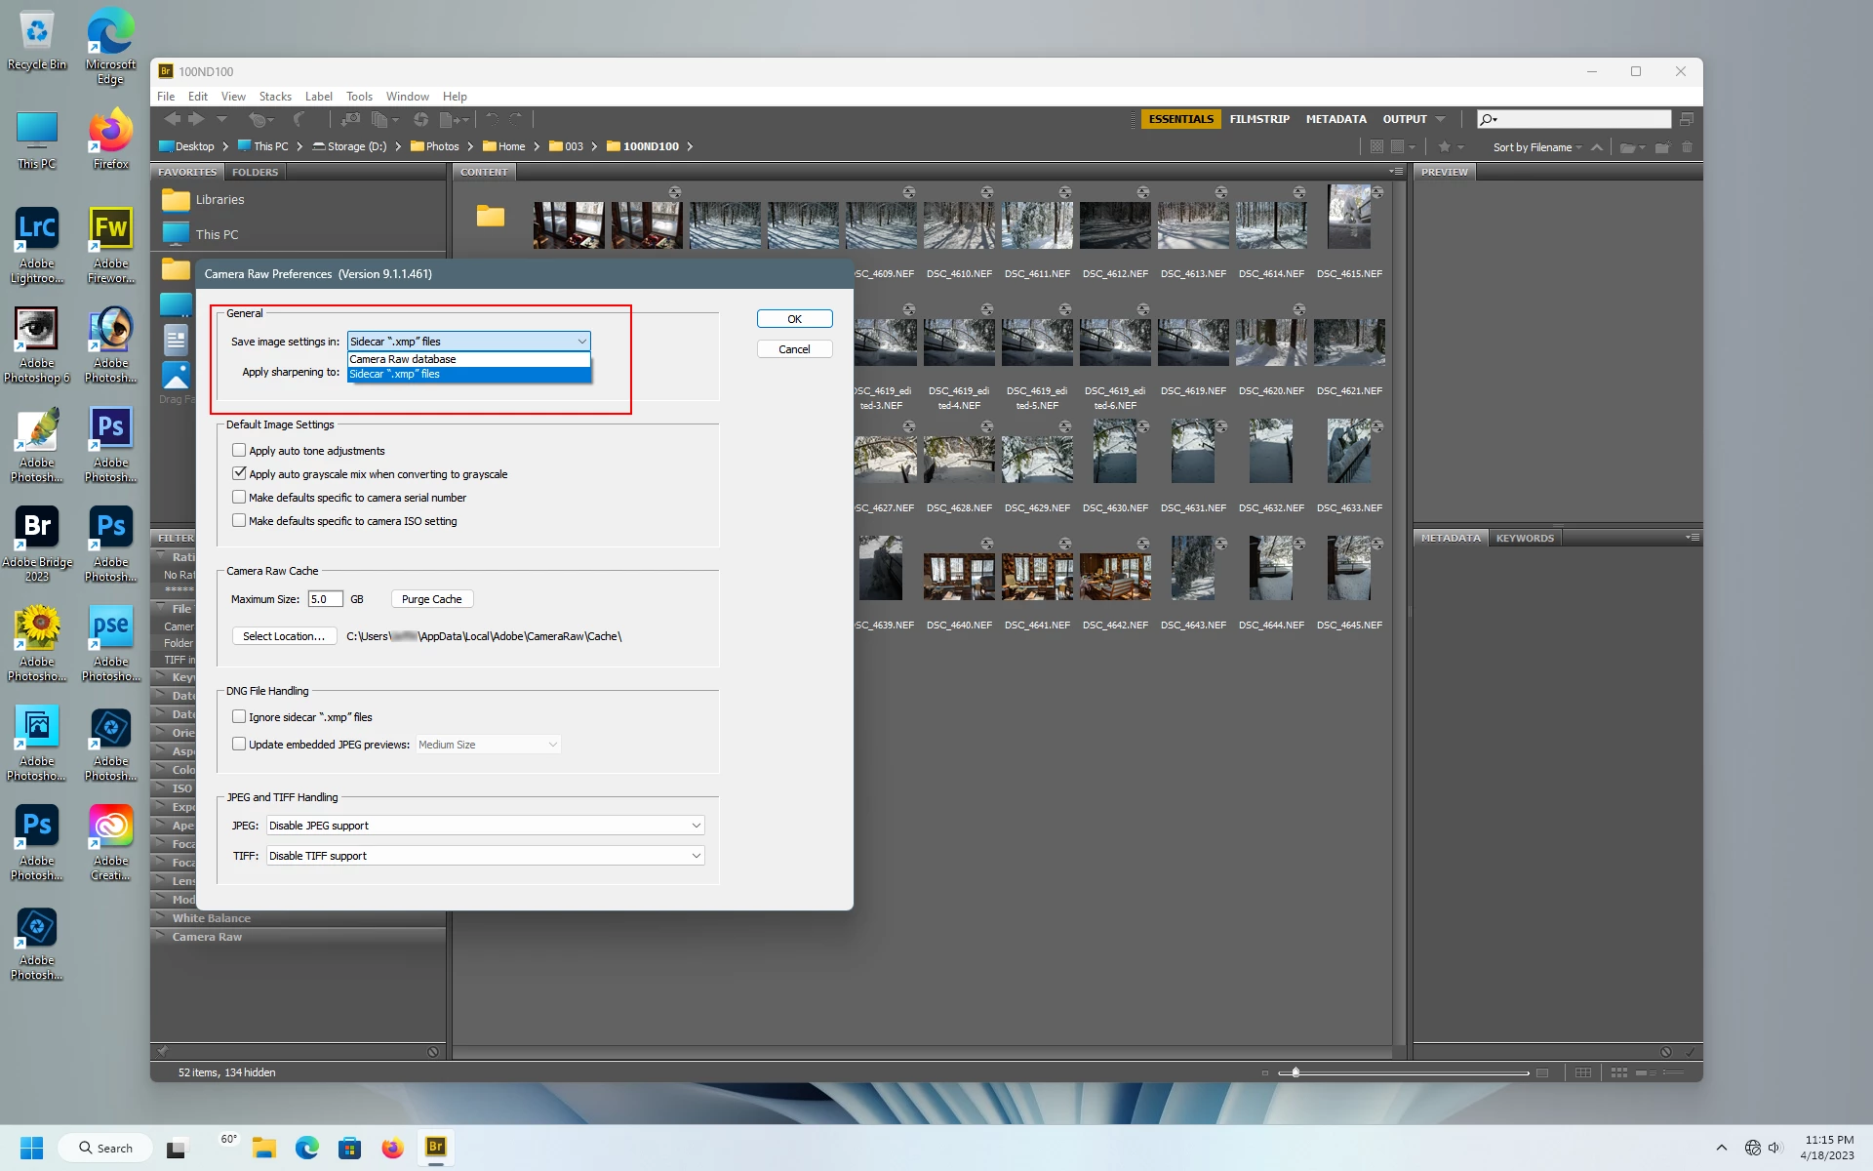Switch to the Filmstrip workspace
This screenshot has height=1171, width=1873.
tap(1258, 119)
